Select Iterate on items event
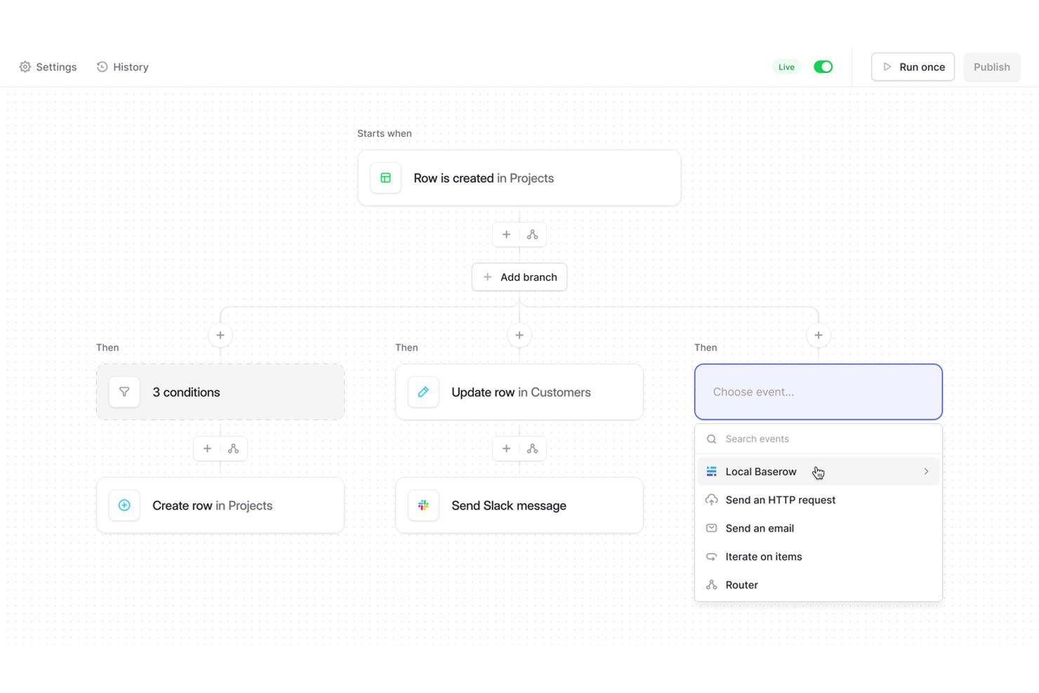 [819, 557]
